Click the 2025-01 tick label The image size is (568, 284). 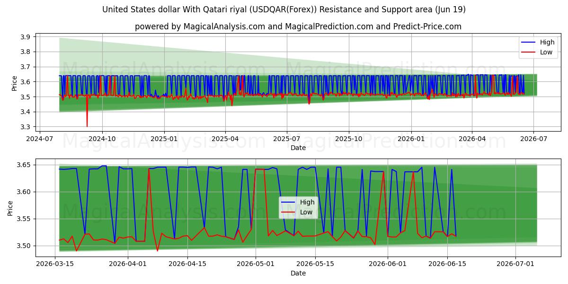pyautogui.click(x=164, y=139)
